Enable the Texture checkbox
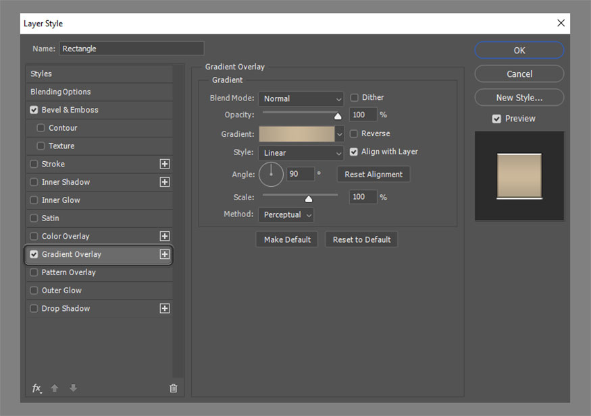 pos(41,146)
